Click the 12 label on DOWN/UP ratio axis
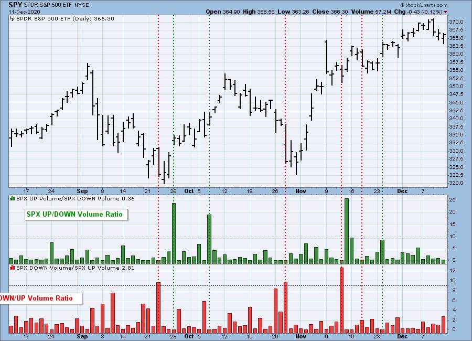 coord(453,271)
